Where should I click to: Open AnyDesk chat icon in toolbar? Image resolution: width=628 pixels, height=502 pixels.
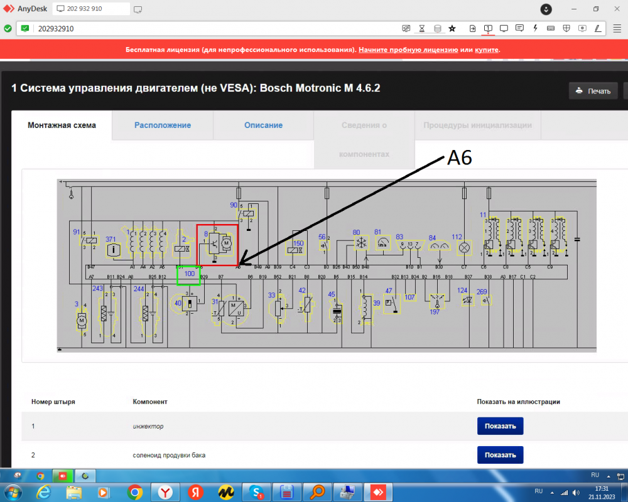(x=519, y=28)
